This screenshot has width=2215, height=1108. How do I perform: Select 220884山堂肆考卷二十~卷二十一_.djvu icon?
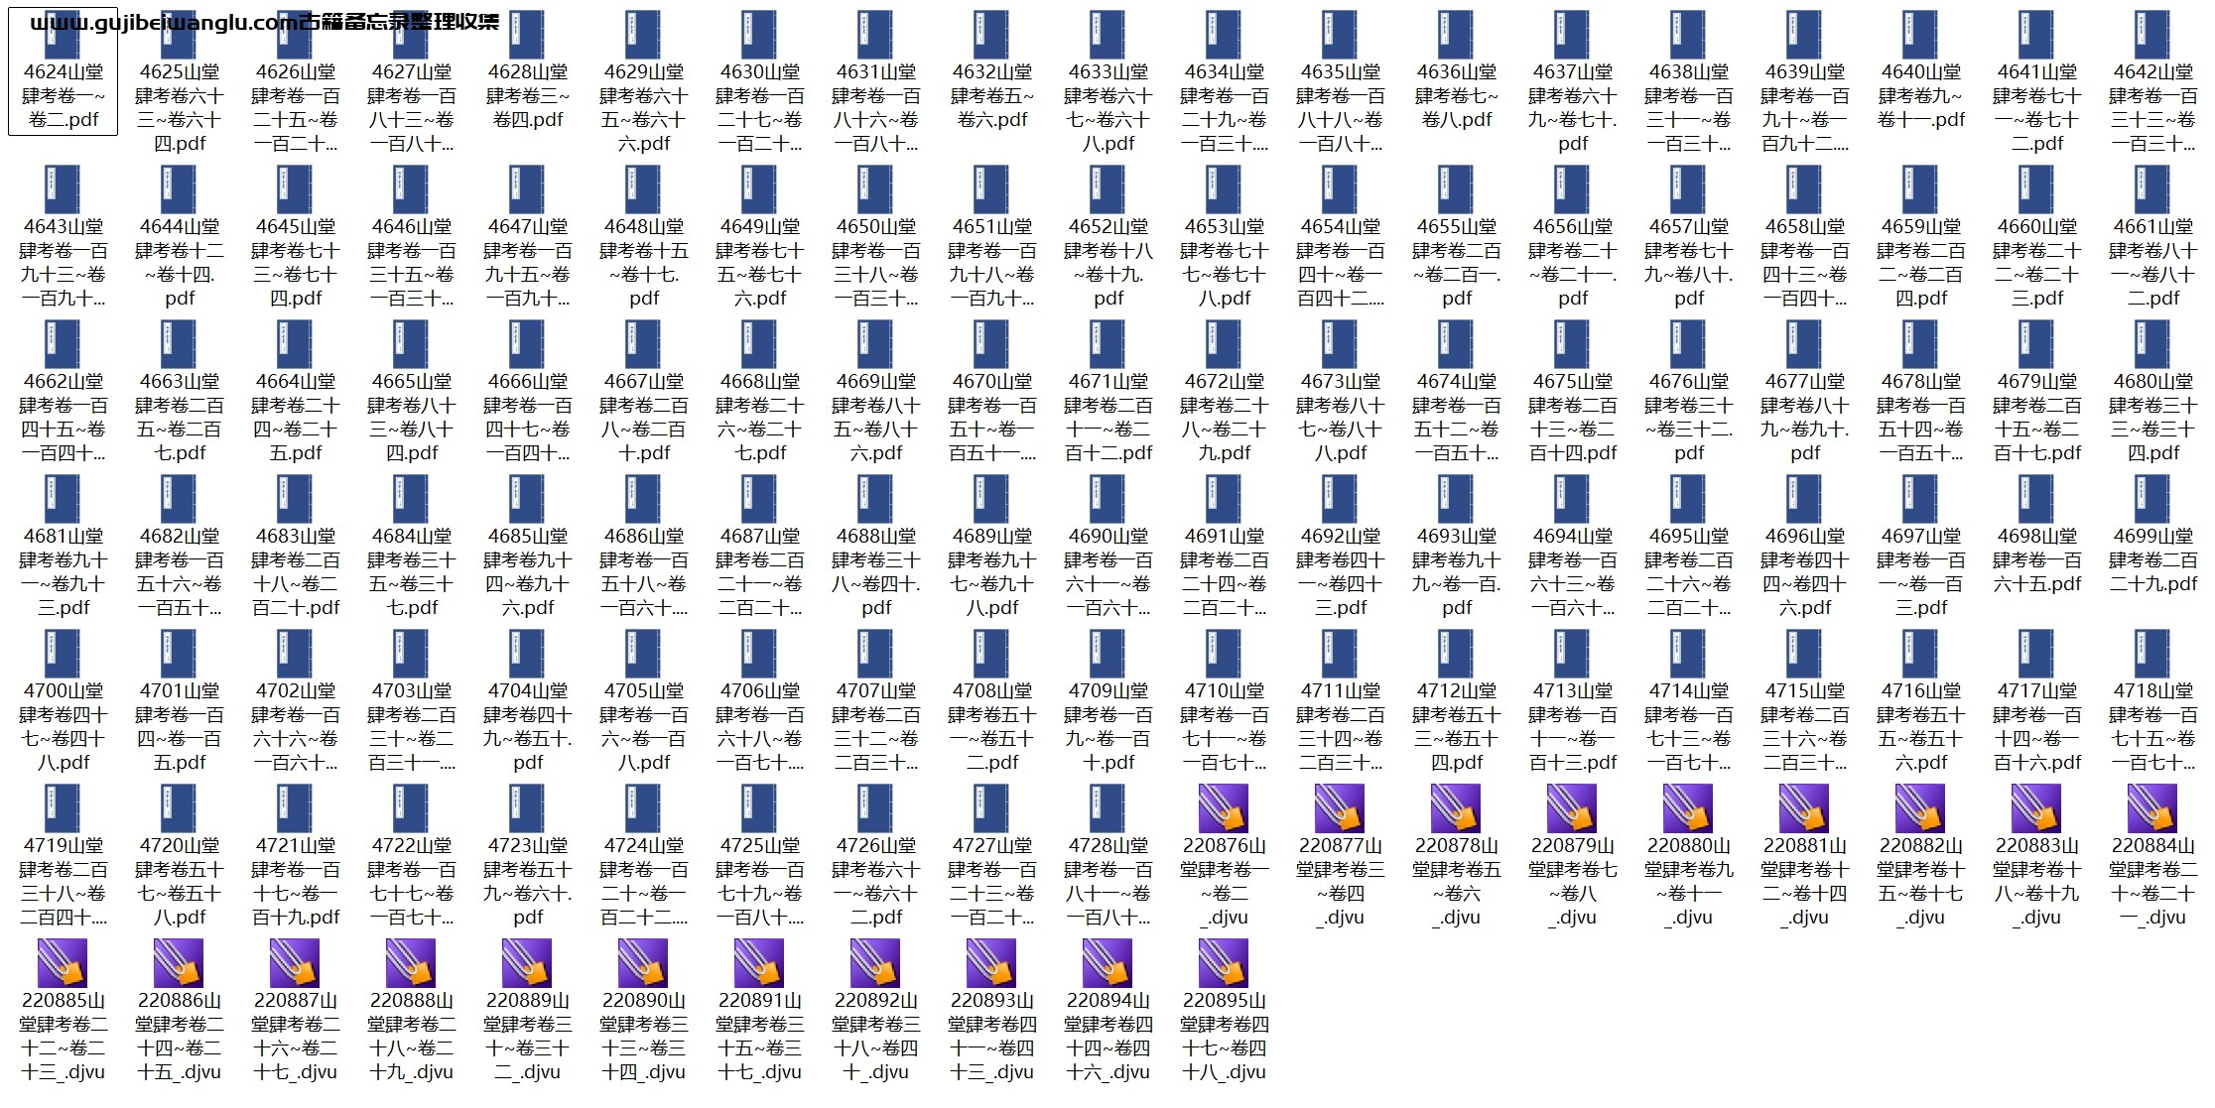tap(2152, 809)
